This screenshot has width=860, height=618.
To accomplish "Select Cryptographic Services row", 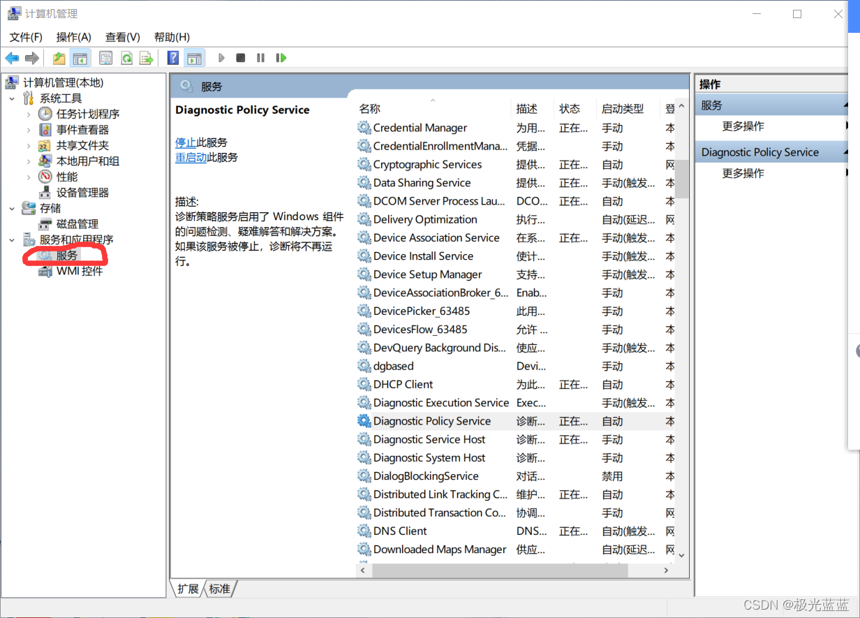I will (x=515, y=165).
